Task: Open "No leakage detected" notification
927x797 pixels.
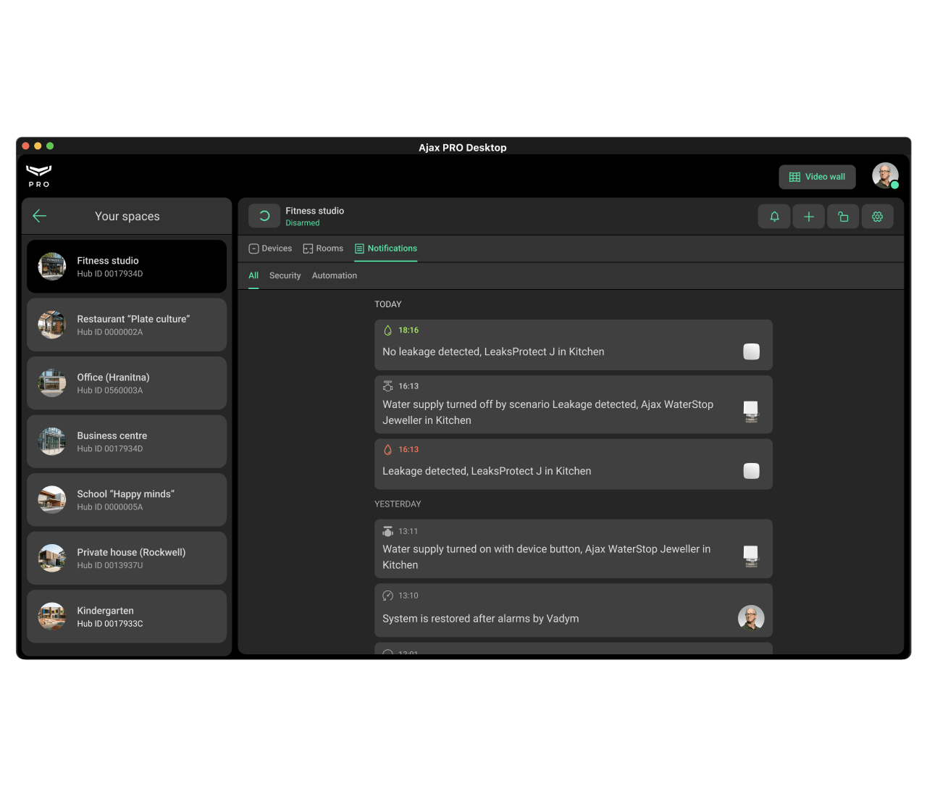Action: (x=574, y=345)
